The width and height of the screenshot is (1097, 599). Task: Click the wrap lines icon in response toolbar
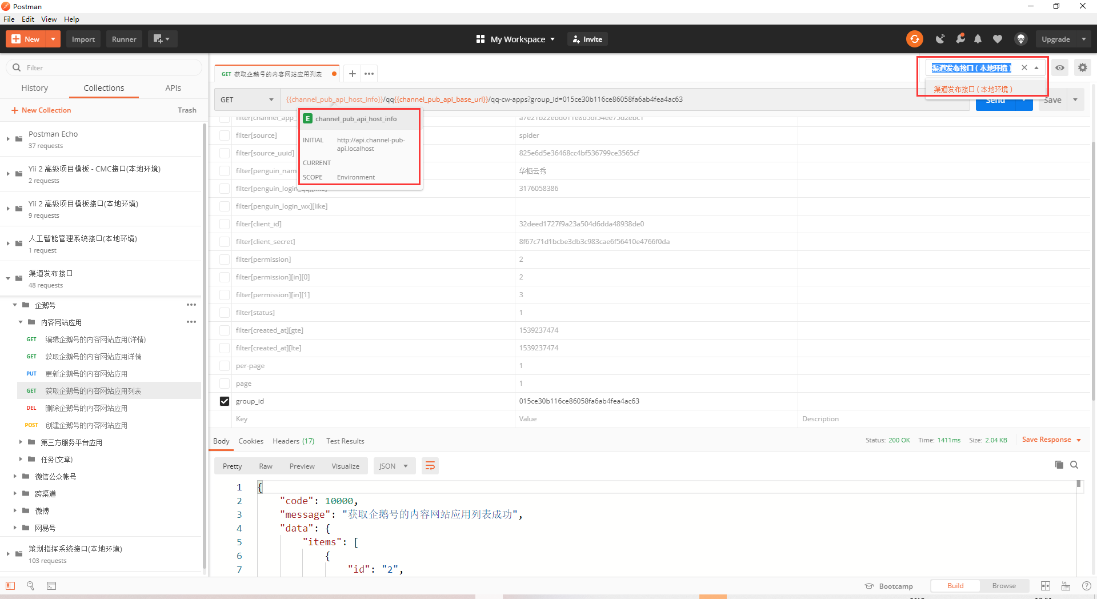[x=430, y=466]
